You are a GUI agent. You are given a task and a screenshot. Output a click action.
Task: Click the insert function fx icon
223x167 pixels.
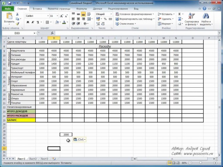pyautogui.click(x=52, y=33)
